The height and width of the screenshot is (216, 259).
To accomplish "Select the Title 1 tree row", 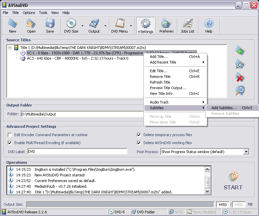I will (83, 48).
